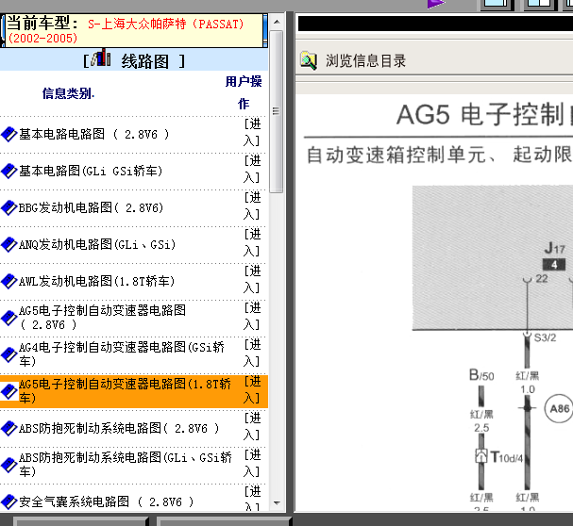Click the AG5 电子控制 diagram title
This screenshot has height=526, width=573.
point(484,115)
